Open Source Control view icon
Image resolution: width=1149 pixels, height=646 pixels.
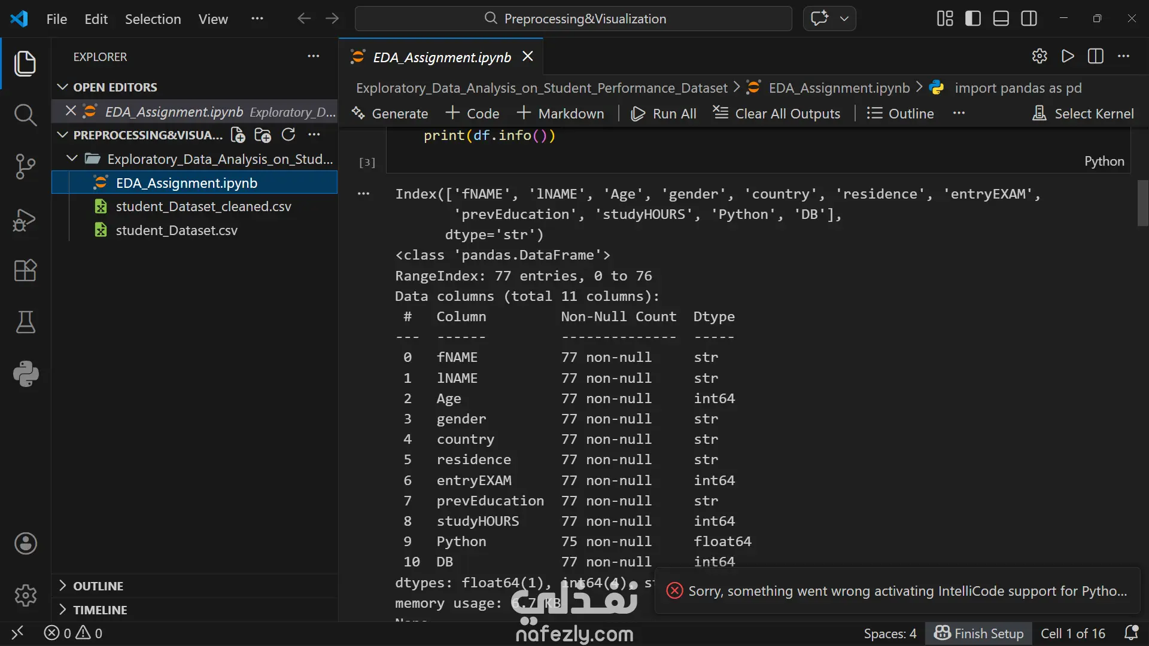[x=25, y=166]
